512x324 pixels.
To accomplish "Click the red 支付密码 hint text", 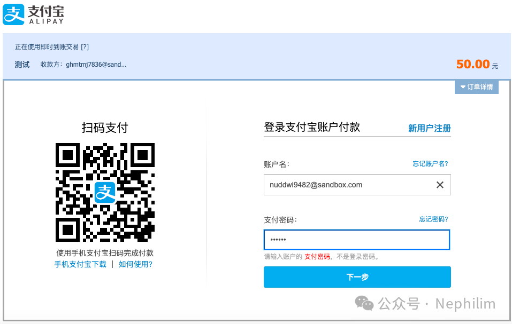I will pos(317,257).
